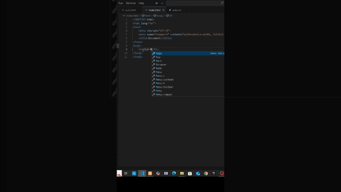Choose the Meta suggestion
This screenshot has height=192, width=341.
pos(188,91)
